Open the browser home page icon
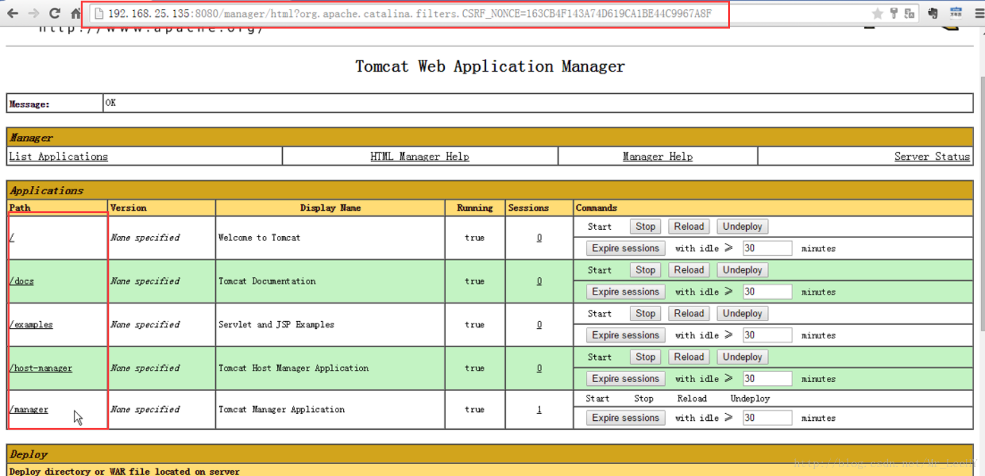Image resolution: width=985 pixels, height=476 pixels. point(75,13)
